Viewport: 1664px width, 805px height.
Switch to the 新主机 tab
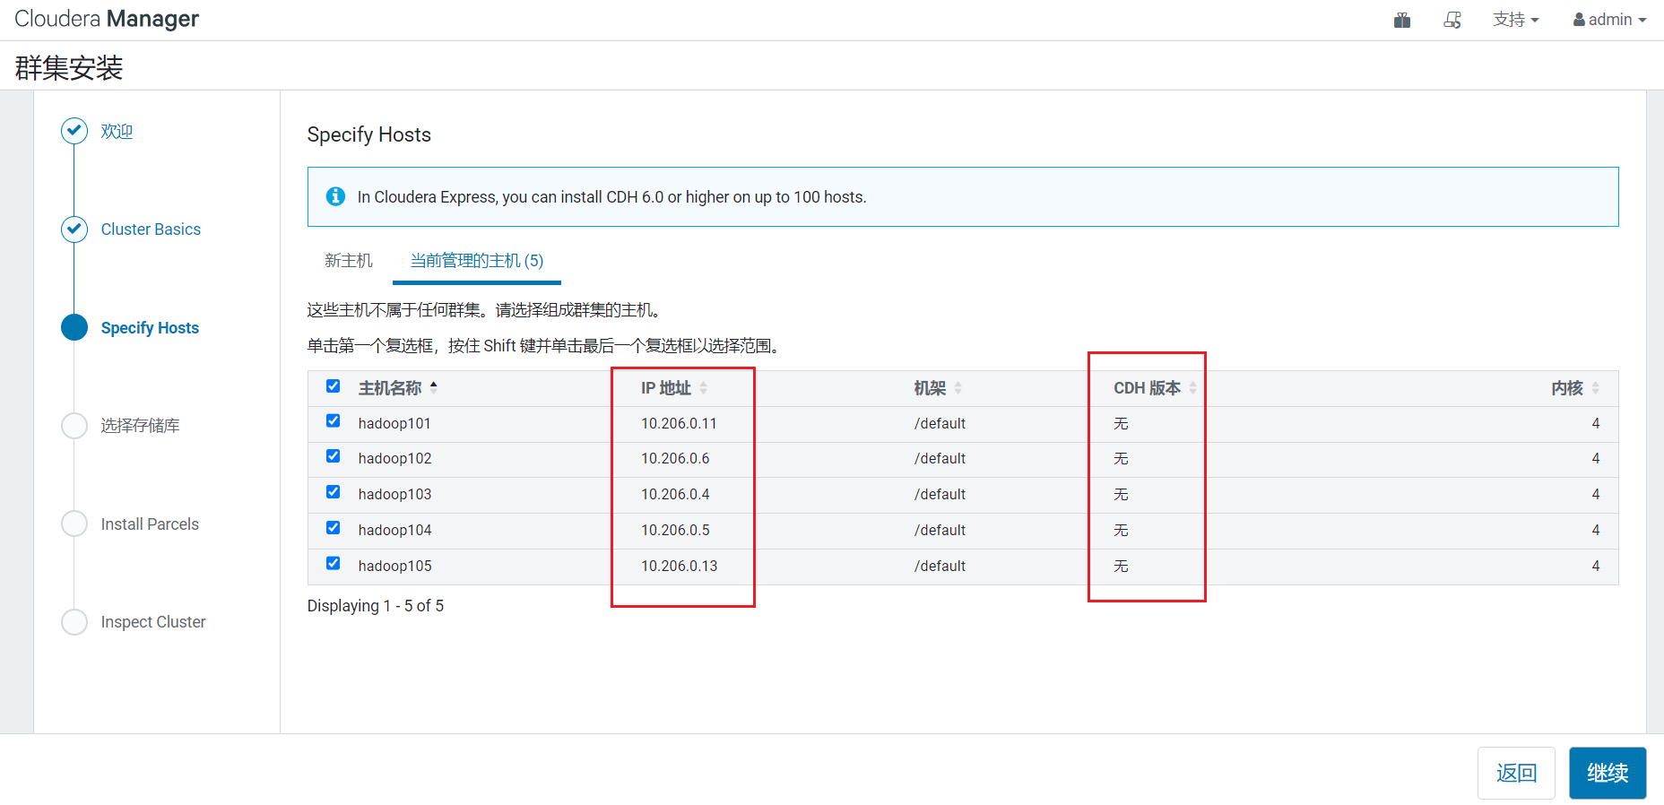(348, 261)
